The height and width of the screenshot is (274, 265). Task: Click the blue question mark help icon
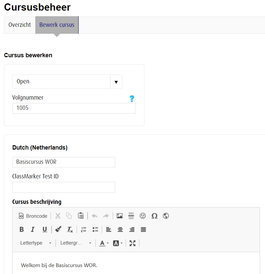132,99
